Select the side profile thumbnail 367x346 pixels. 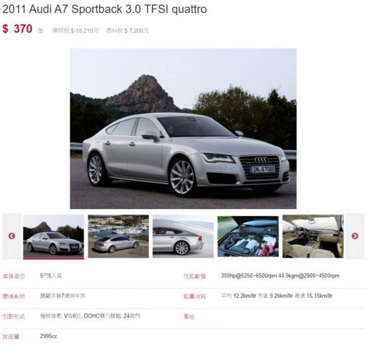click(183, 236)
